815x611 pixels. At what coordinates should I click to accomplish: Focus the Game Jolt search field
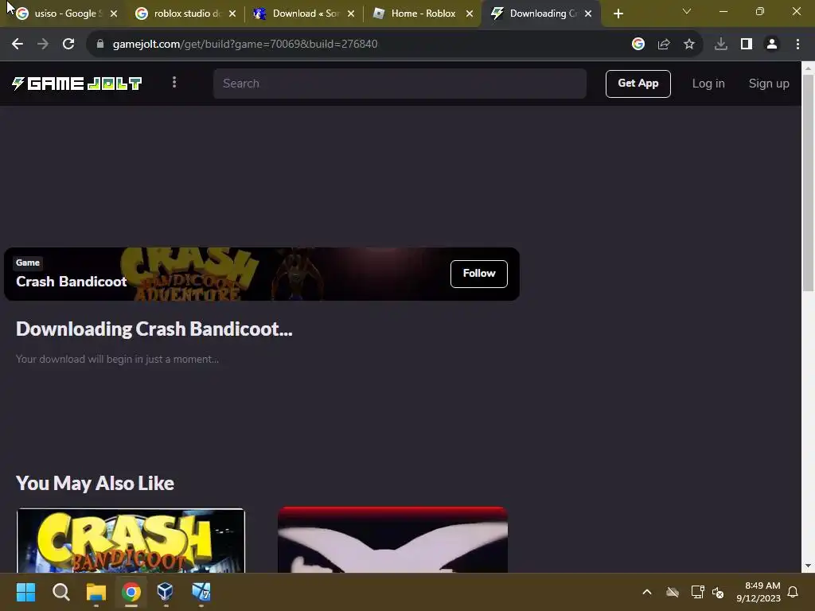pyautogui.click(x=400, y=84)
